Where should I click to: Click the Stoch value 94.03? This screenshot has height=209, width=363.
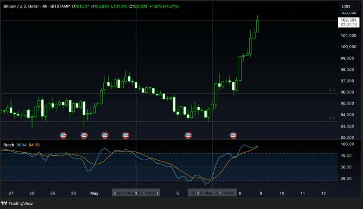point(34,145)
